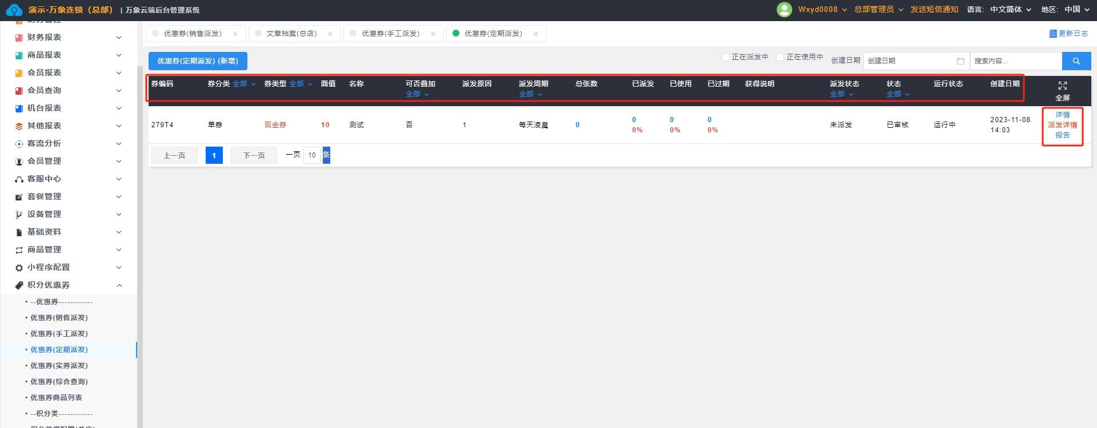Open the 可否叠加 全部 filter dropdown
This screenshot has height=428, width=1097.
(x=417, y=94)
